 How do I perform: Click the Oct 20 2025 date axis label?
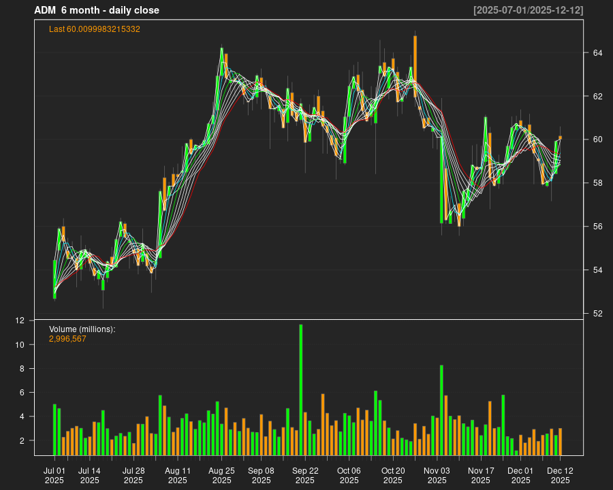pos(393,475)
